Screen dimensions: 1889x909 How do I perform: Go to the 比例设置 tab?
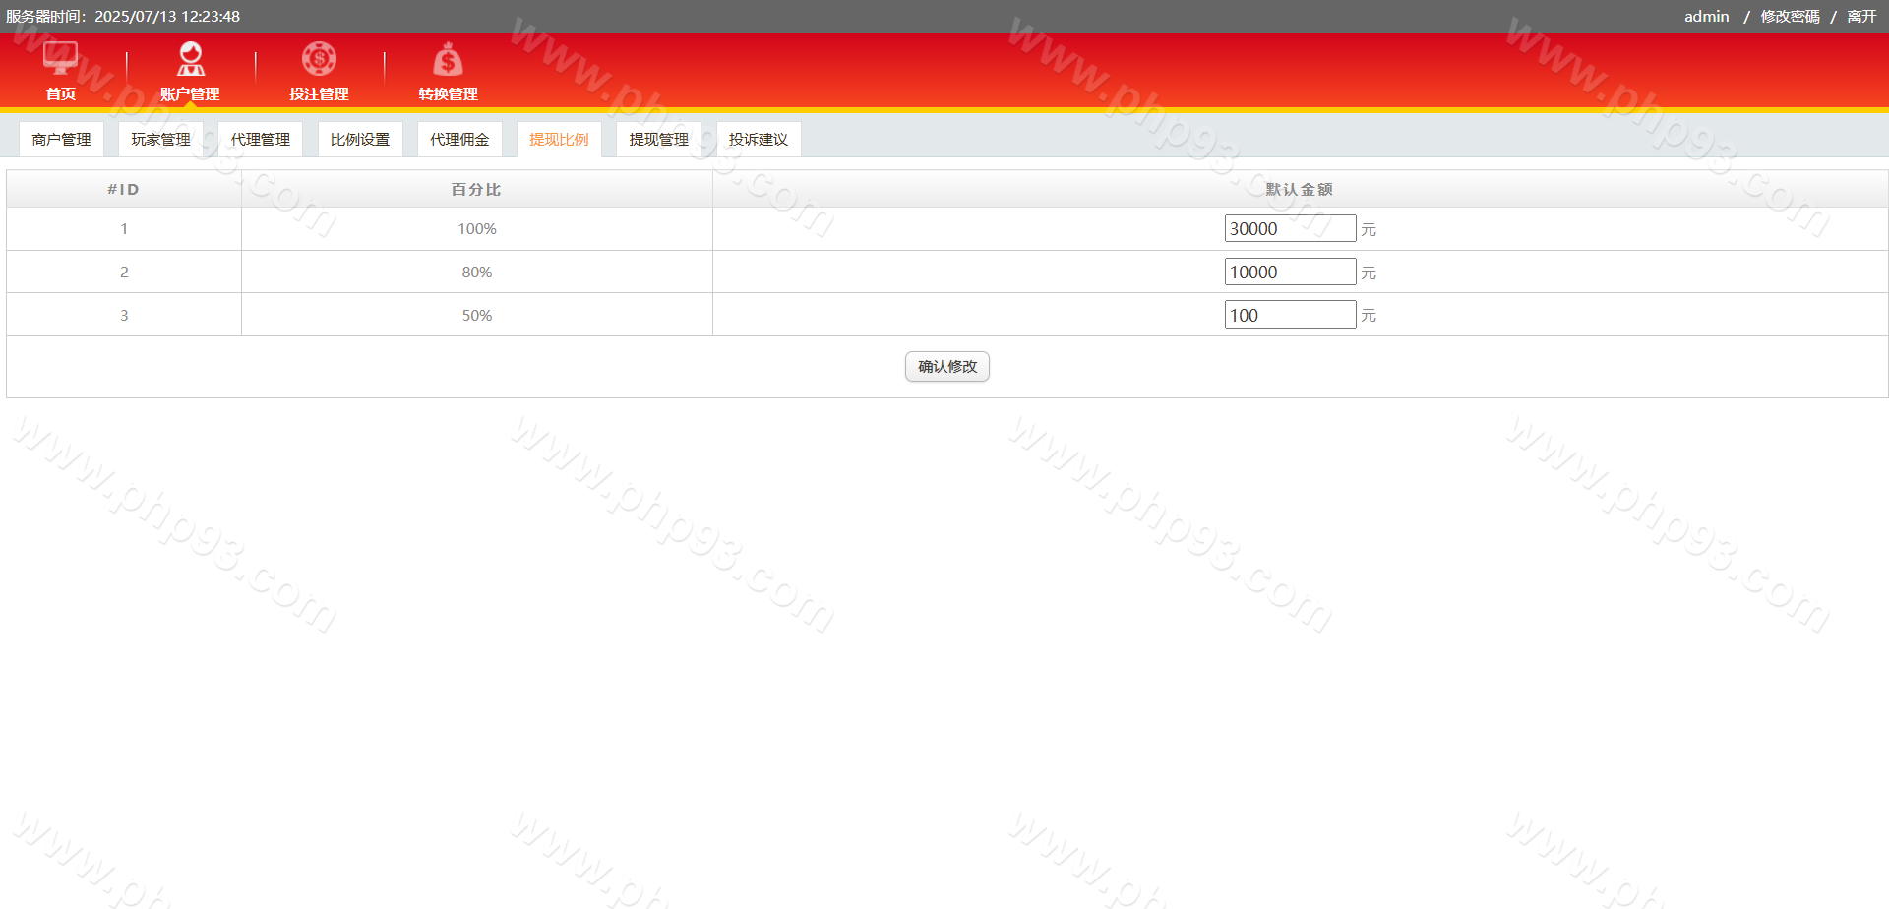tap(360, 140)
